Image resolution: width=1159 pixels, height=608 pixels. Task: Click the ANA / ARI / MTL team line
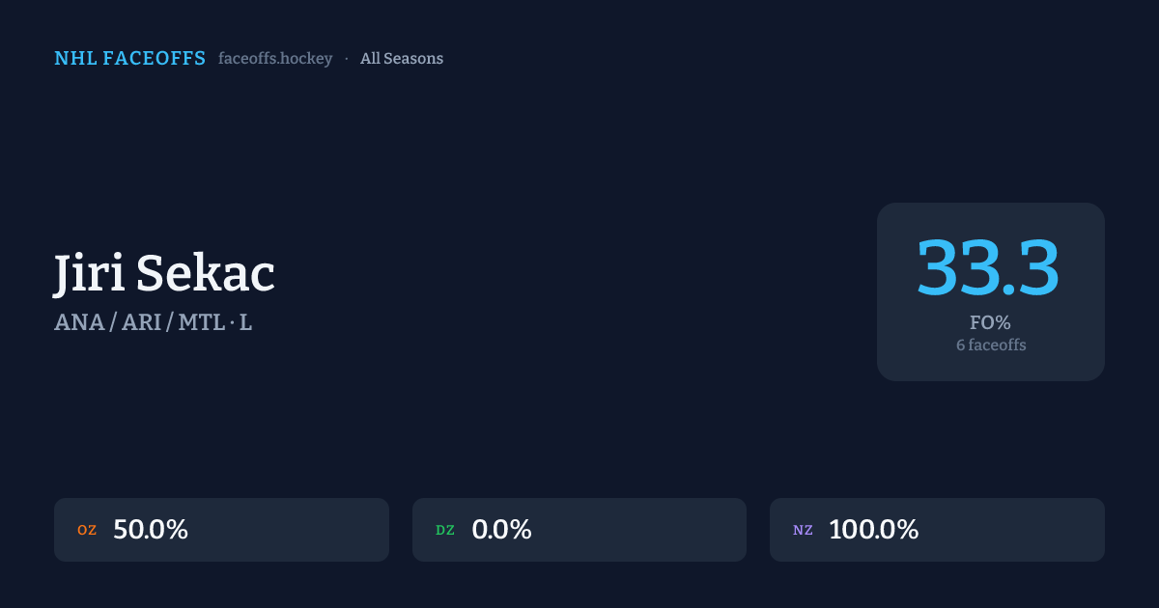pyautogui.click(x=139, y=322)
